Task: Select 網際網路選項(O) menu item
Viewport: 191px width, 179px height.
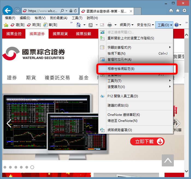Action: pyautogui.click(x=136, y=130)
